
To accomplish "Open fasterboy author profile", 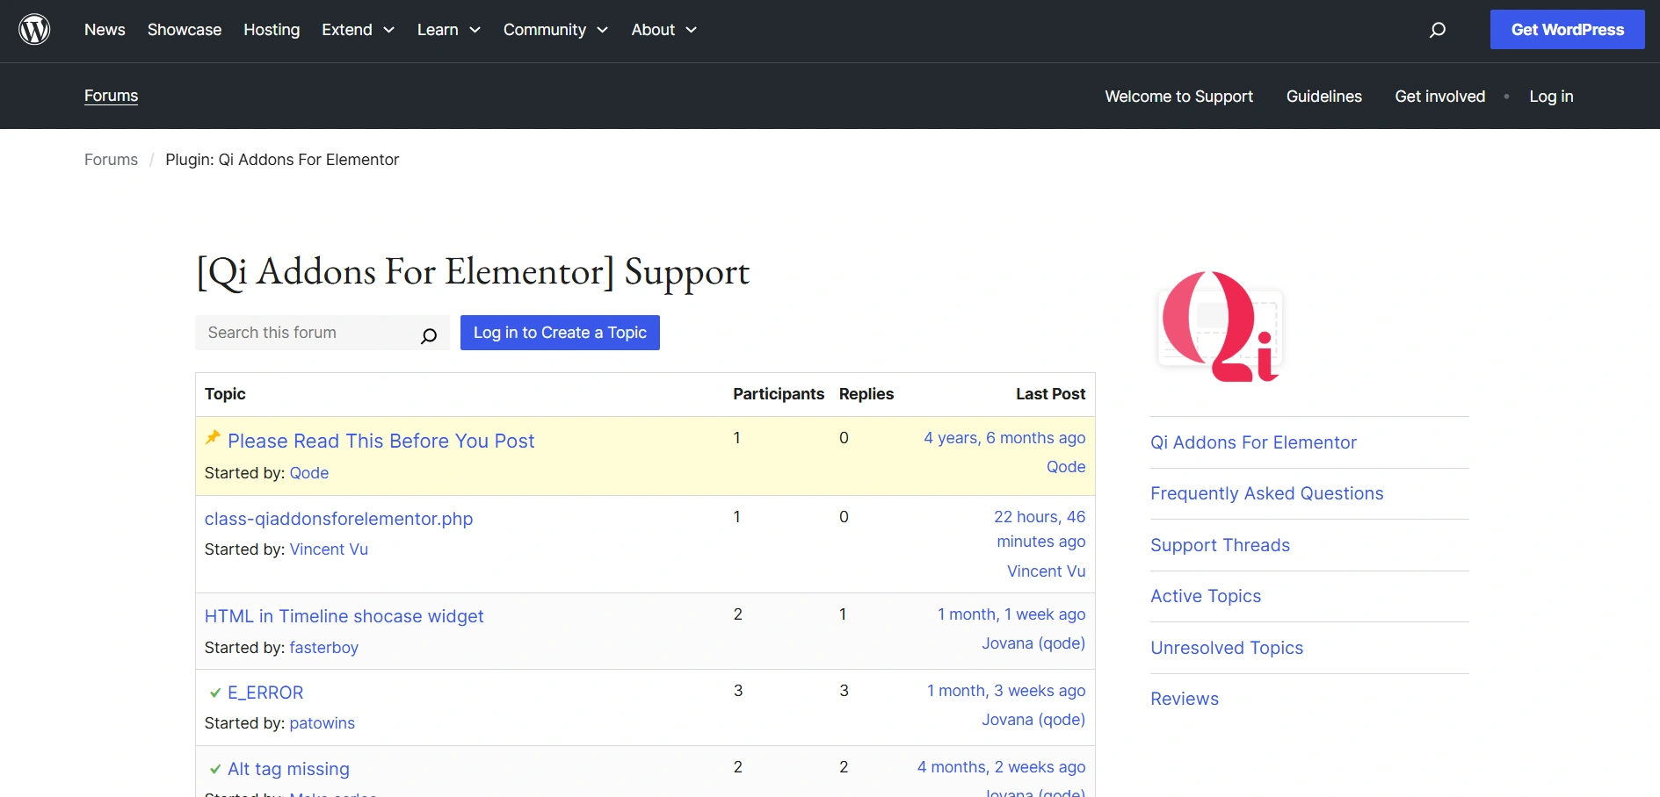I will tap(324, 648).
